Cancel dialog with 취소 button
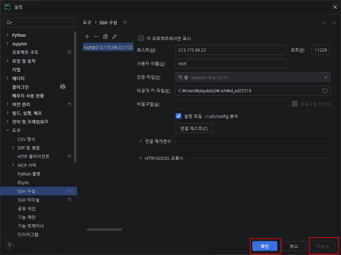341x255 pixels. [x=294, y=246]
